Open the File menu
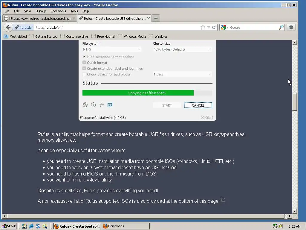The width and height of the screenshot is (306, 230). tap(7, 11)
